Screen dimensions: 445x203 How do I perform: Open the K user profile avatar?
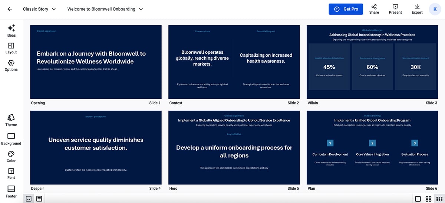click(x=435, y=9)
